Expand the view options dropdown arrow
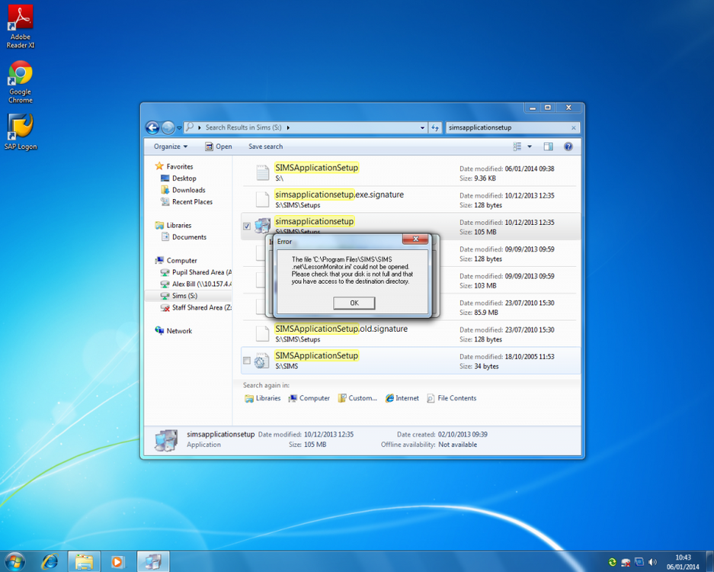 pyautogui.click(x=529, y=146)
